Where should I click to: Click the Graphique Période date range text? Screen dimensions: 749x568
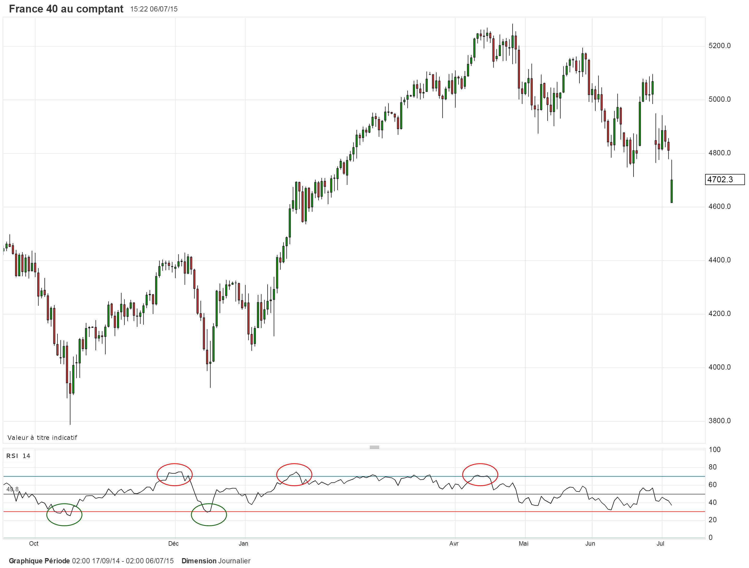pos(91,561)
